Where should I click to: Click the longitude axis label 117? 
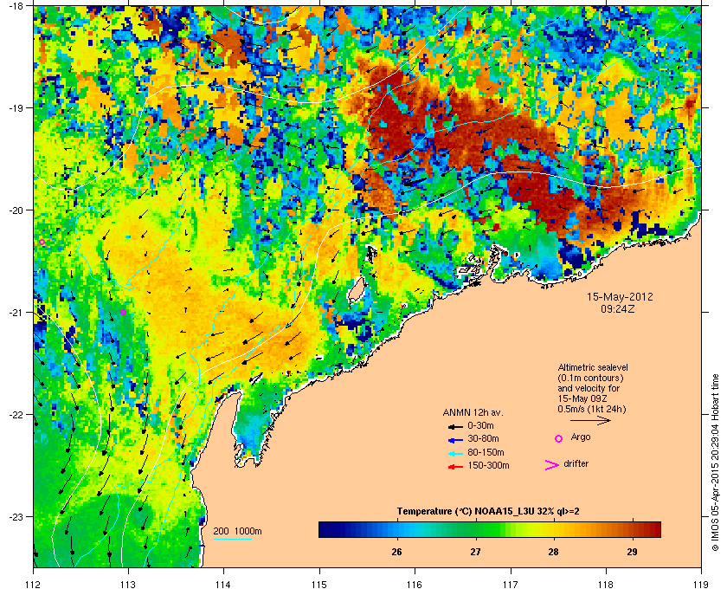(511, 584)
